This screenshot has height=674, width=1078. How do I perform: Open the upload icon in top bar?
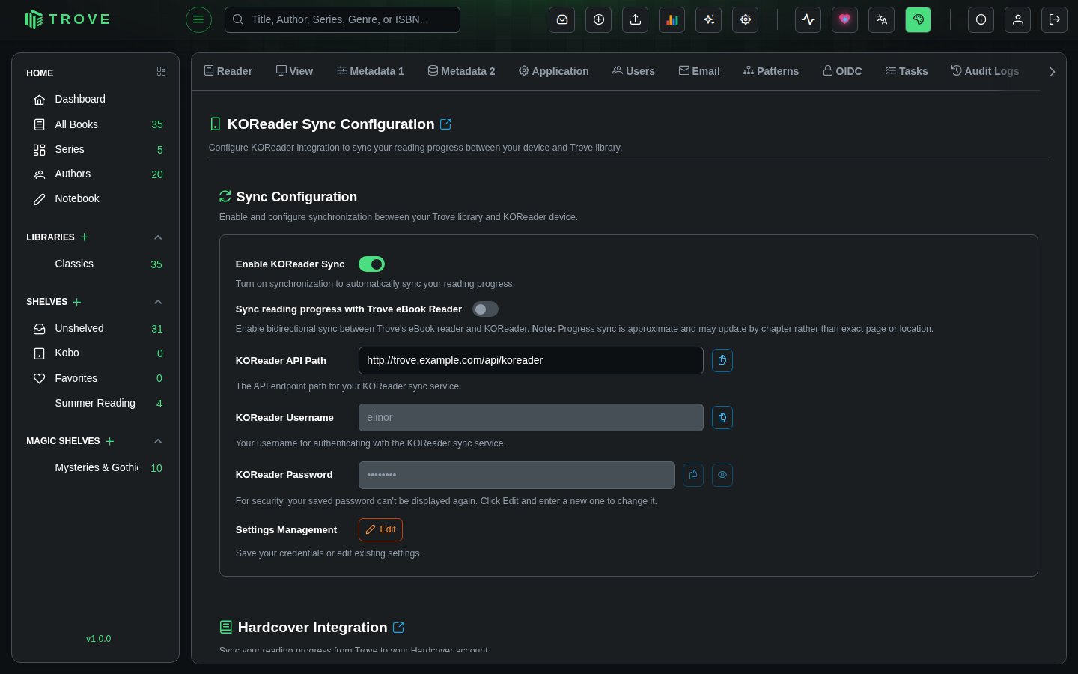pos(636,19)
